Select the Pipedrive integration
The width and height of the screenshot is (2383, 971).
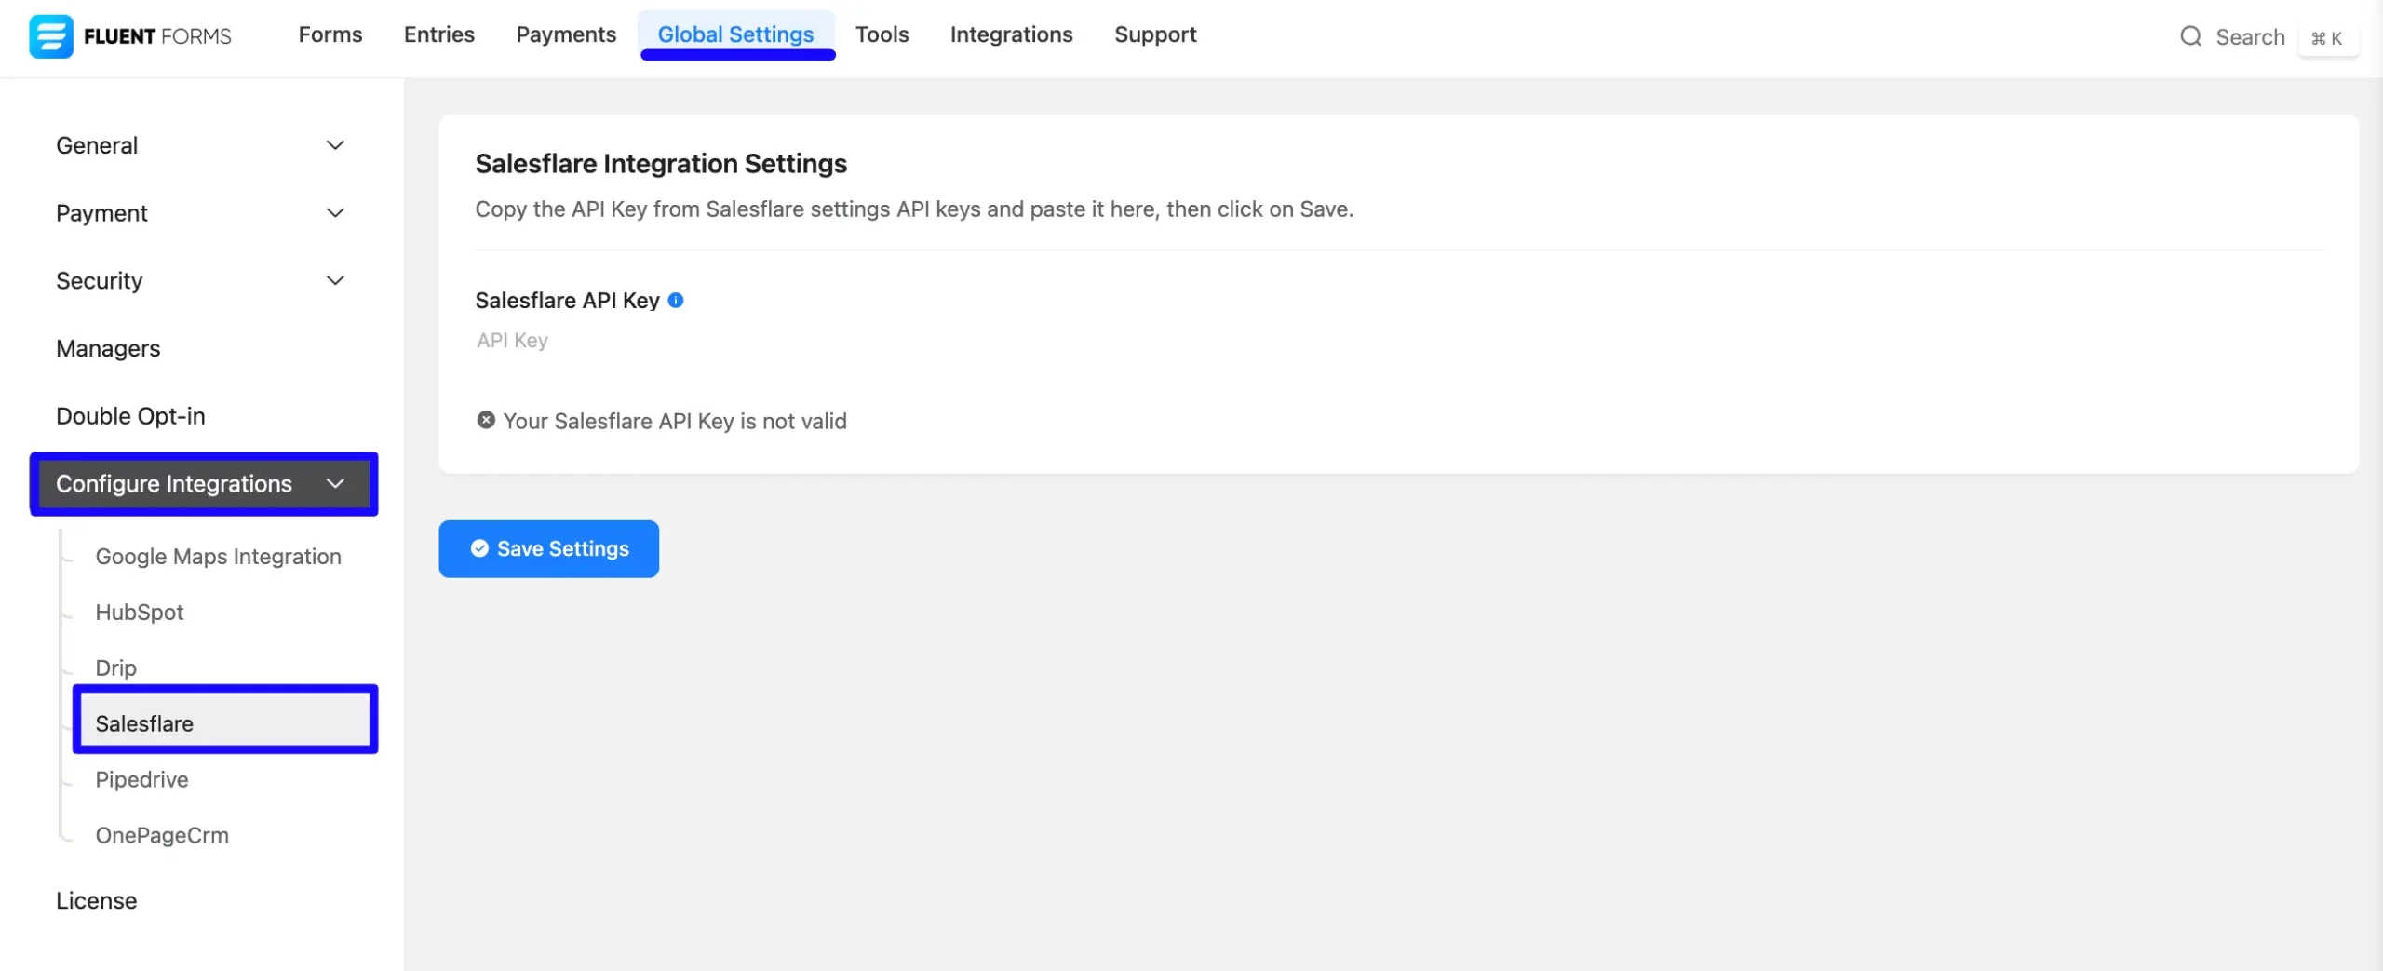point(141,779)
